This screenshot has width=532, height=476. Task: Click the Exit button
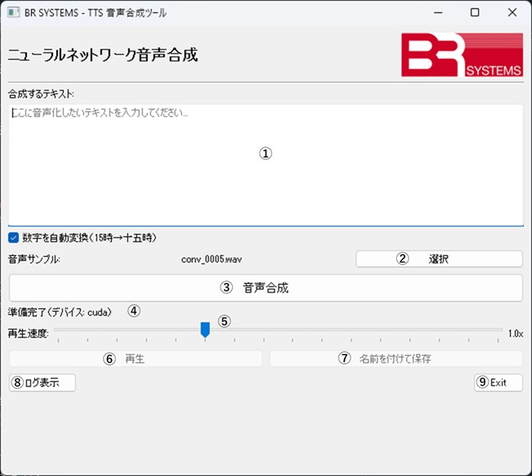498,382
